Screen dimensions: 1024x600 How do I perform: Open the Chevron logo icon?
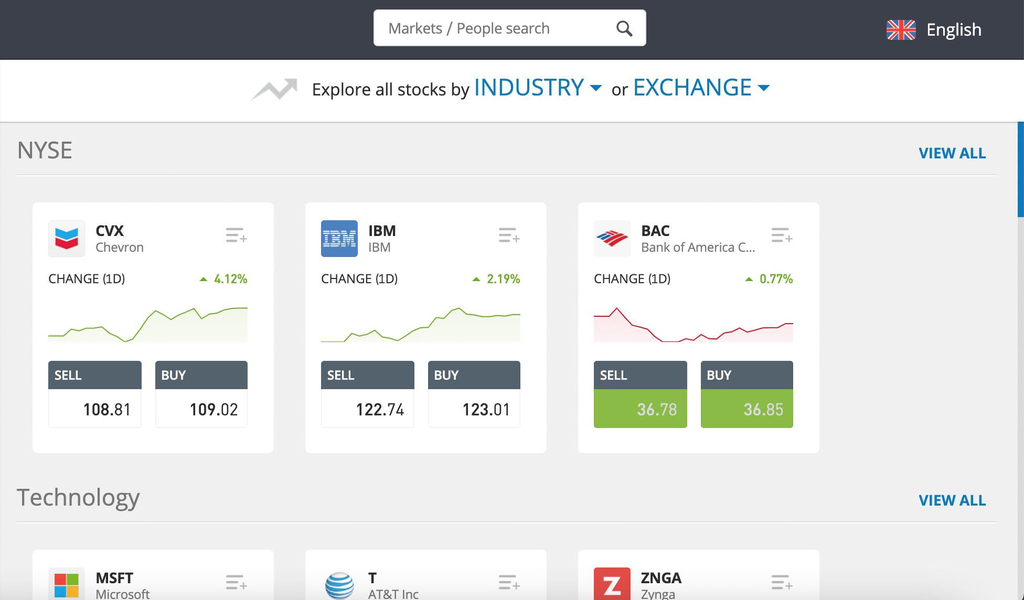click(x=67, y=239)
